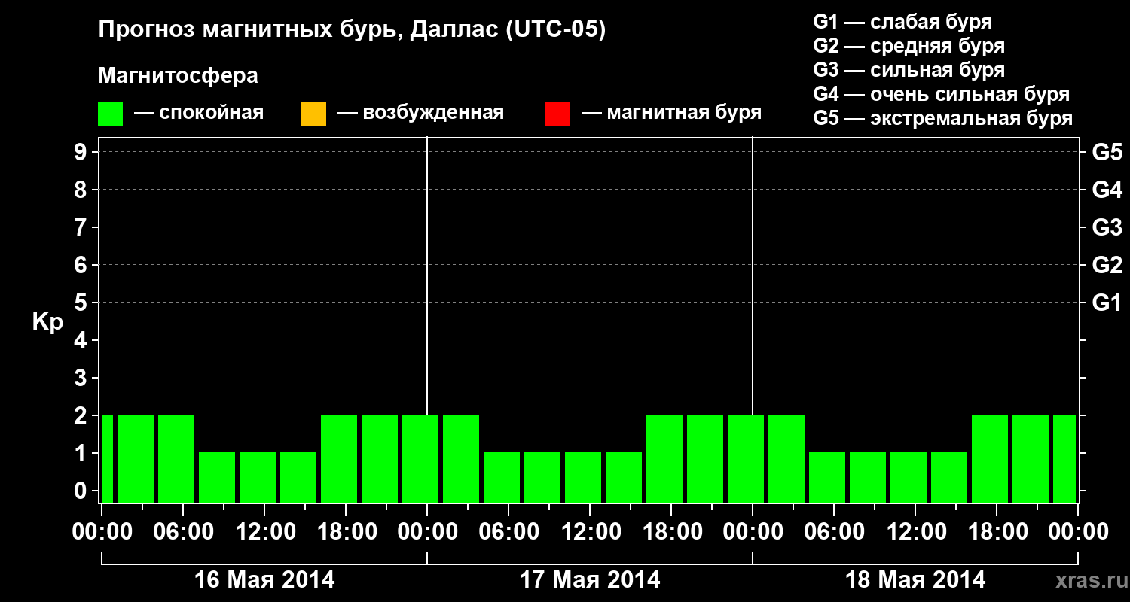Click the '17 Мая 2014' date label
Viewport: 1130px width, 602px height.
590,579
